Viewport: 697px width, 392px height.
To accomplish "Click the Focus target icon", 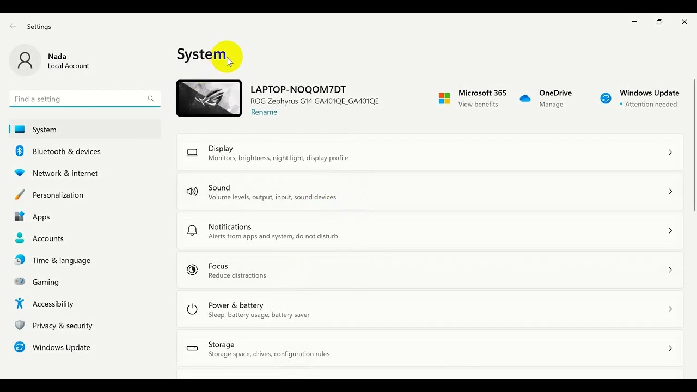I will 192,270.
